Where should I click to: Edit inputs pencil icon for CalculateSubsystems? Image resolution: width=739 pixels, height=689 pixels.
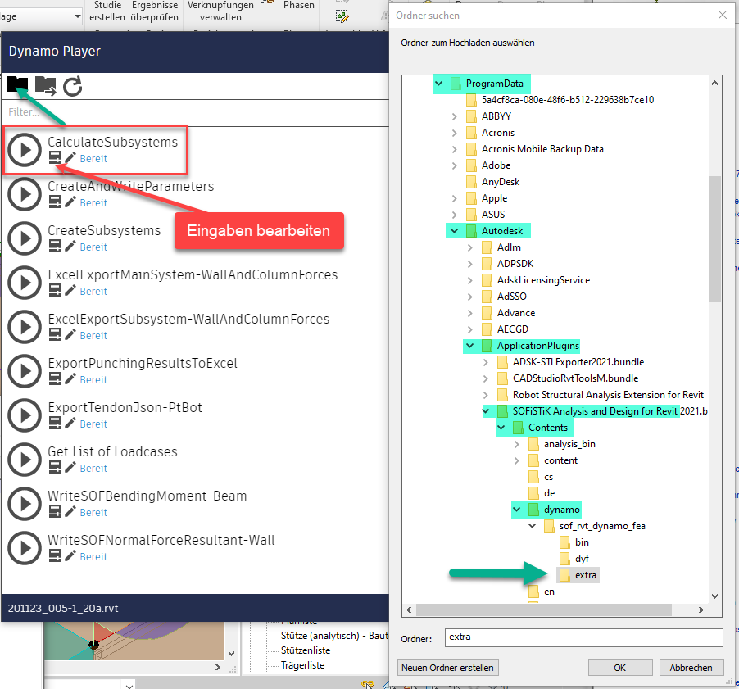pyautogui.click(x=71, y=158)
